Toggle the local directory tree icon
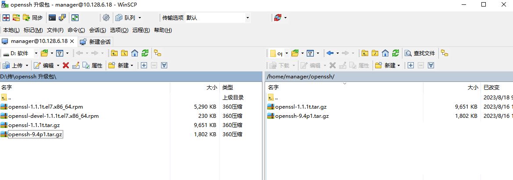Viewport: 513px width, 180px height. tap(158, 53)
